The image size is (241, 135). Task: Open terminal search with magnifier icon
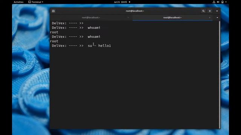[203, 11]
